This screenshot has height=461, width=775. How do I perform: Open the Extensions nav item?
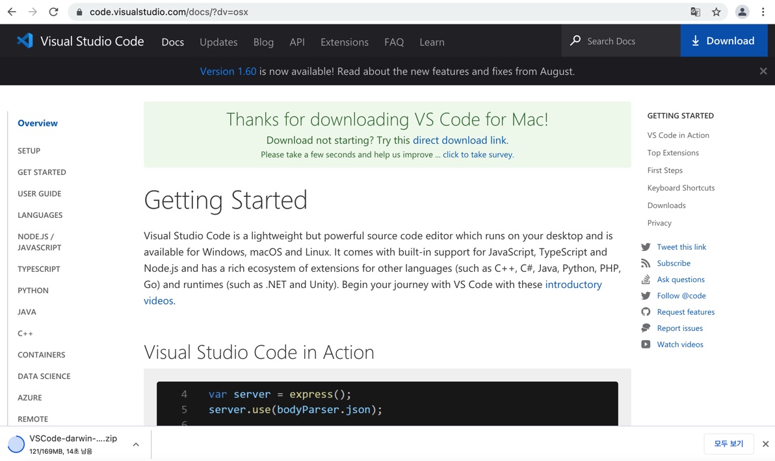(345, 42)
